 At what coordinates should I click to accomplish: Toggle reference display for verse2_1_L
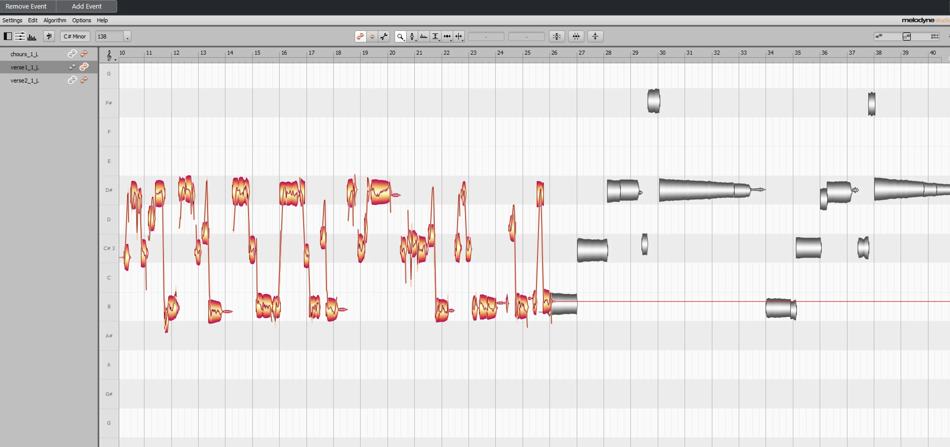coord(72,80)
